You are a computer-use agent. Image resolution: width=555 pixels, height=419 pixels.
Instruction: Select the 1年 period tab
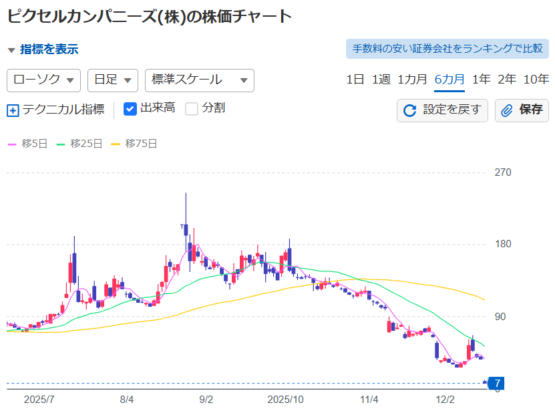pos(481,80)
